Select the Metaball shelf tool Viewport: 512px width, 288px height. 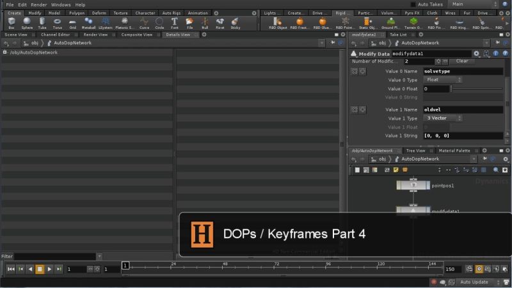coord(88,23)
